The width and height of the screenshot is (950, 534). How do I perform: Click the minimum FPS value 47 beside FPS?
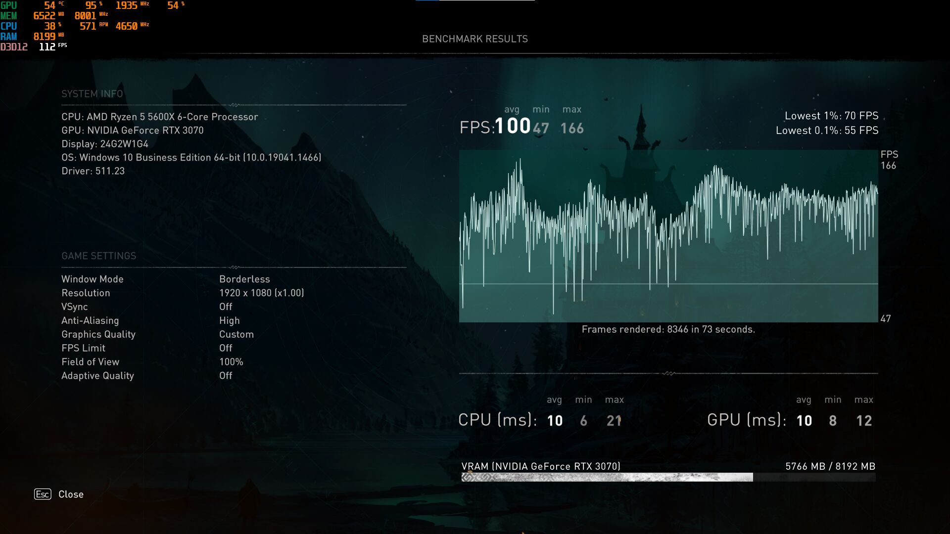pos(541,129)
